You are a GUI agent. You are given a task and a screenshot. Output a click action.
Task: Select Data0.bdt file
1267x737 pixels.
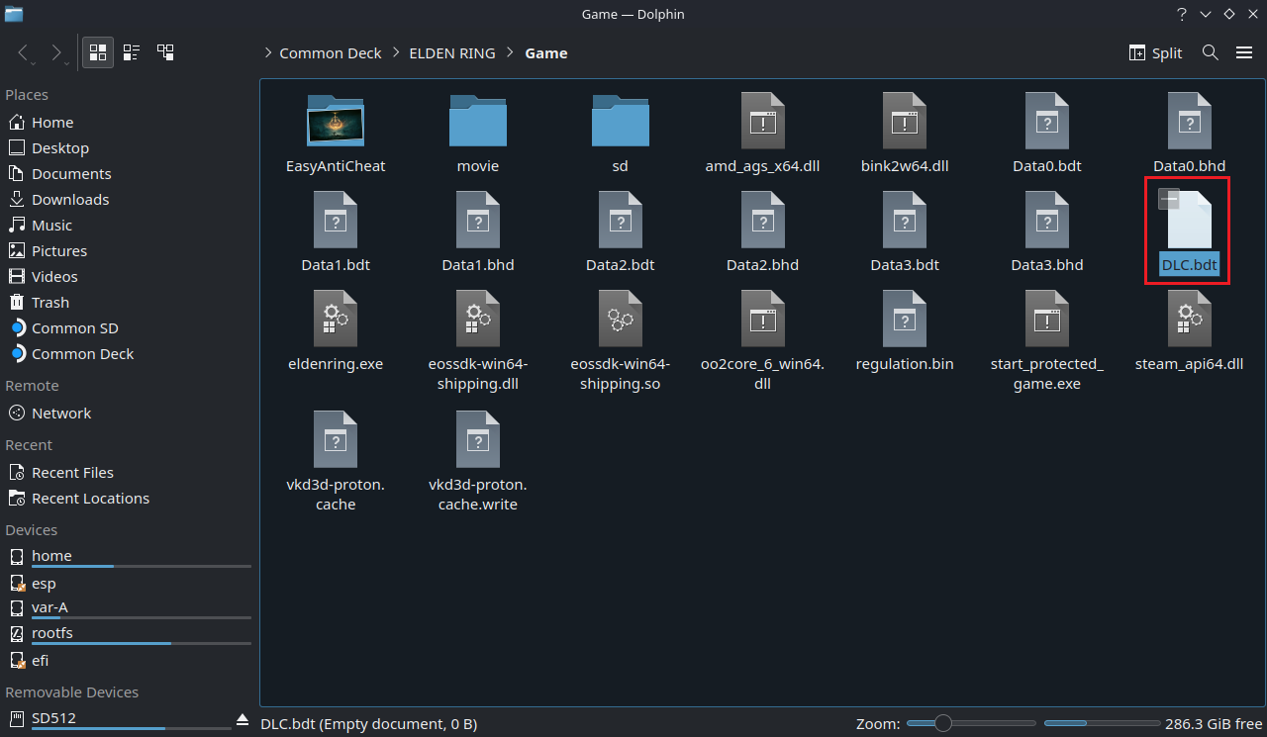tap(1047, 134)
